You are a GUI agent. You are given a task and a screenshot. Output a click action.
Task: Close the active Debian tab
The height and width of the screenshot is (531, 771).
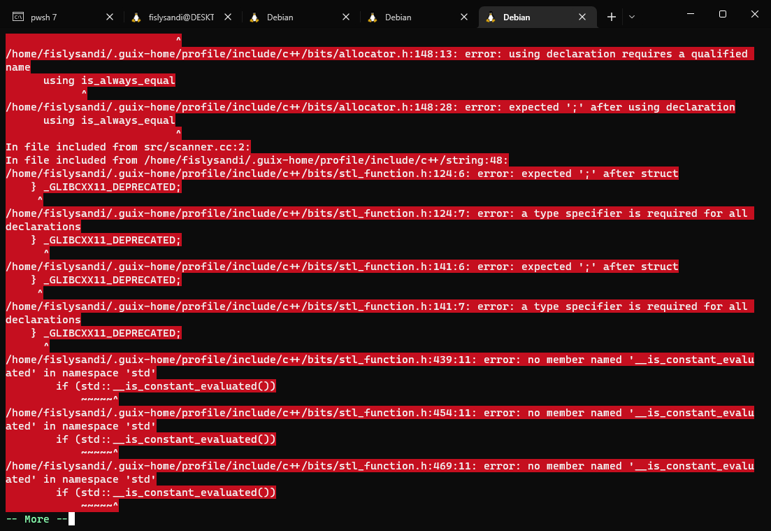tap(582, 16)
